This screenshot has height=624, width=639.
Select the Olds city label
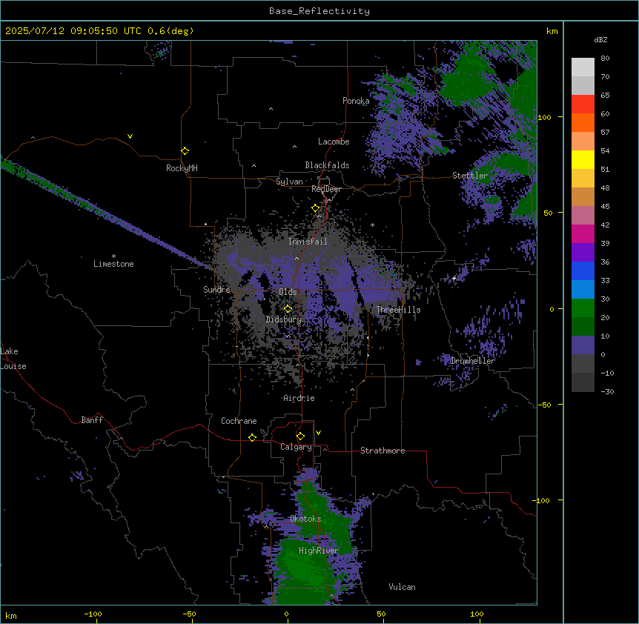click(x=288, y=292)
